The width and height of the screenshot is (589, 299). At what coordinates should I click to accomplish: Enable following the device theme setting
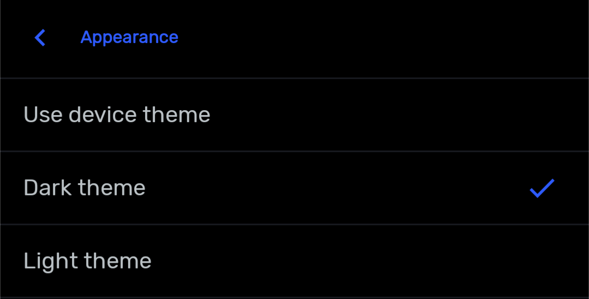(x=294, y=115)
